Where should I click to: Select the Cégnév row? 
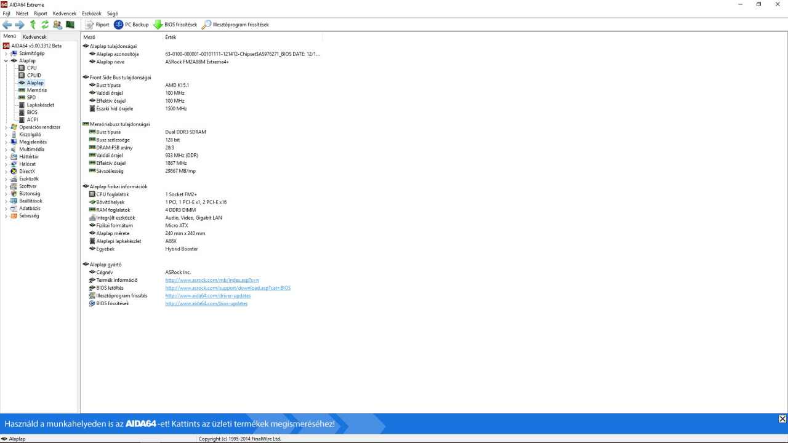click(202, 272)
